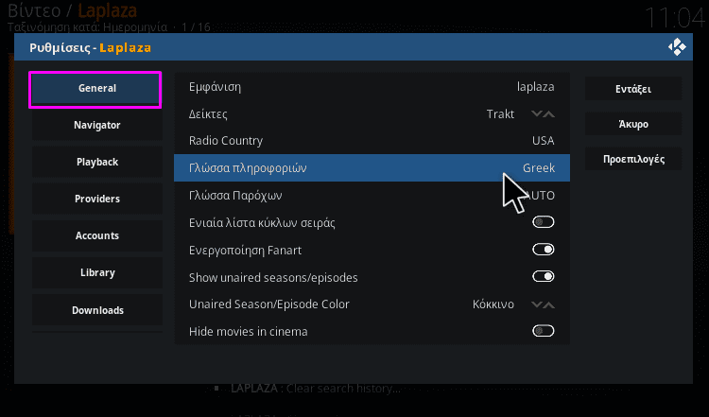This screenshot has height=417, width=709.
Task: Toggle Show unaired seasons/episodes switch
Action: tap(543, 276)
